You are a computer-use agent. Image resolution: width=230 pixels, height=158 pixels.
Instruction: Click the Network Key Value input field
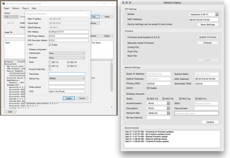(x=196, y=113)
